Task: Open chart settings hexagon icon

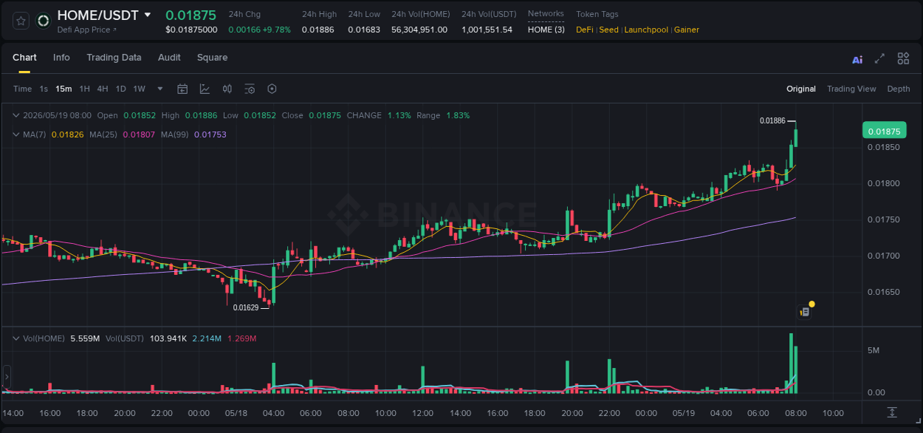Action: tap(272, 89)
